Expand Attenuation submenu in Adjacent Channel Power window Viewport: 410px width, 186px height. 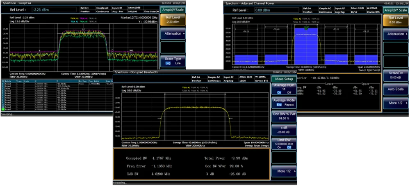tap(396, 34)
